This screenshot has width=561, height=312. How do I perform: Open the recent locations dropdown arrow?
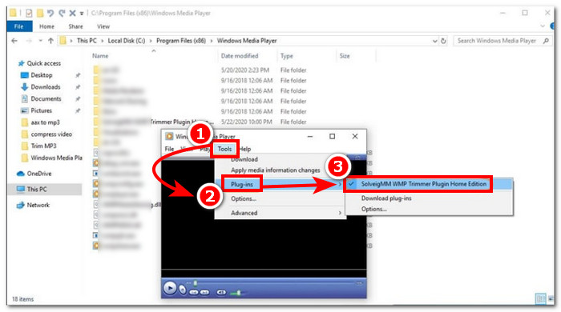point(40,41)
